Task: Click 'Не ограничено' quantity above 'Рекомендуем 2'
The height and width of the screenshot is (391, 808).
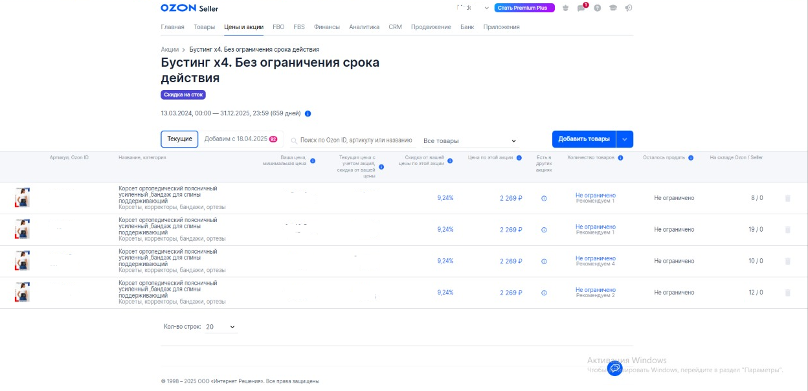Action: (596, 290)
